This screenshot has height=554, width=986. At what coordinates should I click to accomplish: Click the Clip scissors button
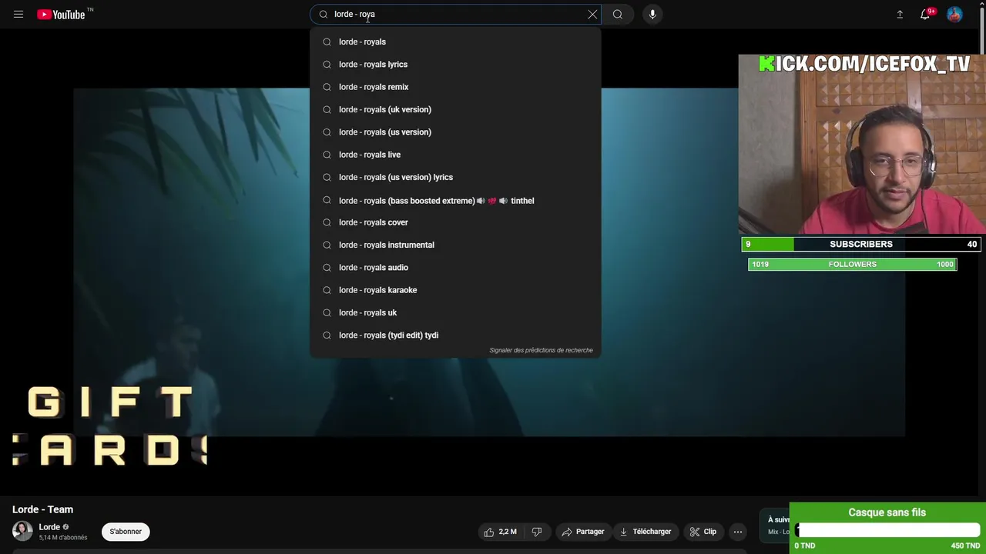coord(703,532)
